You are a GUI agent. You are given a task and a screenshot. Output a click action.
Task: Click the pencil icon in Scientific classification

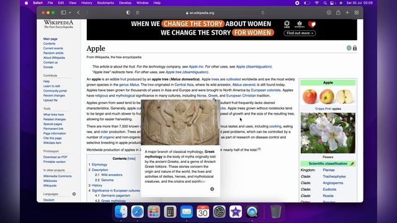(x=352, y=164)
